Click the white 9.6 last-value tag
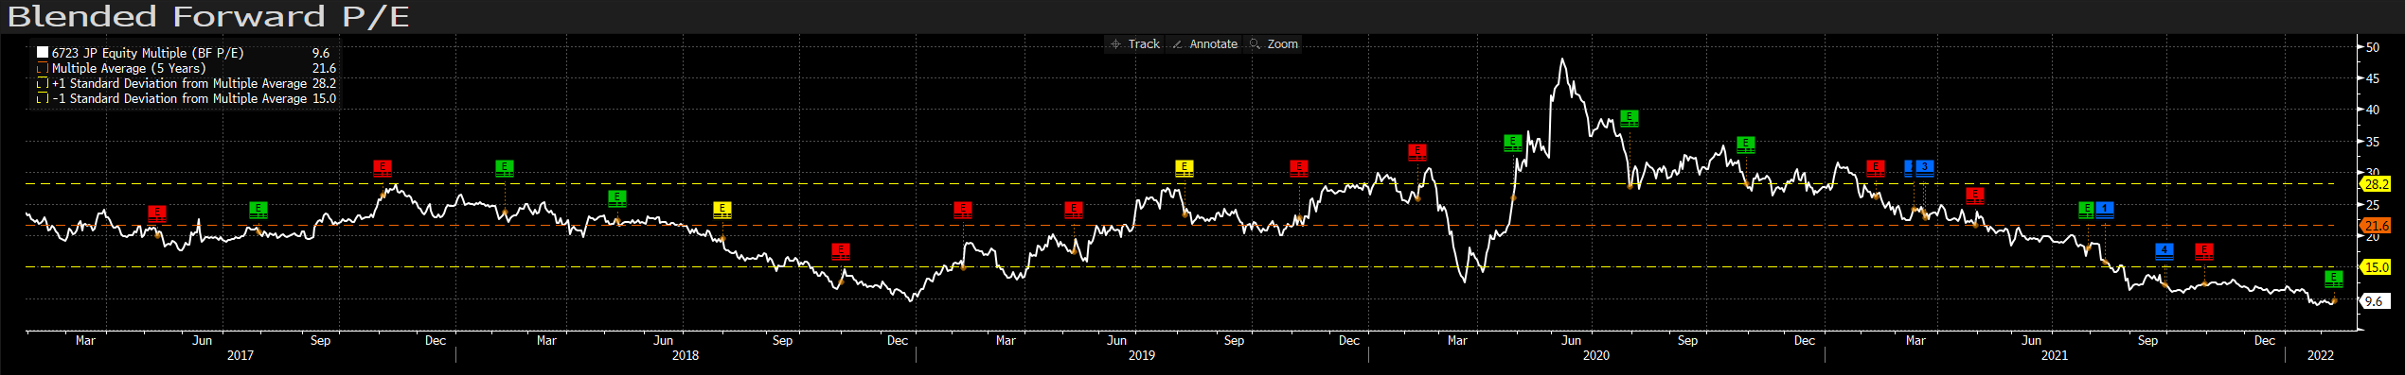This screenshot has width=2405, height=375. coord(2376,301)
